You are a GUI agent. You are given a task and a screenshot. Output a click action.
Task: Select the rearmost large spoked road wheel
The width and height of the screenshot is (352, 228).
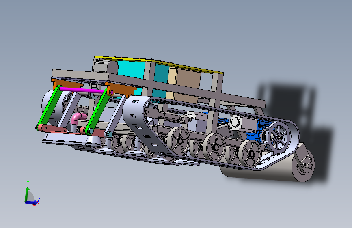click(250, 153)
